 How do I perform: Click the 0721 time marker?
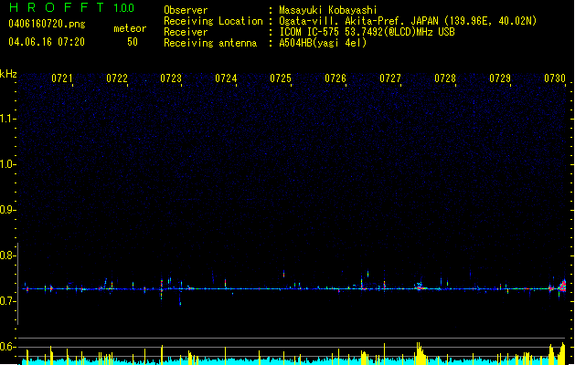coord(62,78)
